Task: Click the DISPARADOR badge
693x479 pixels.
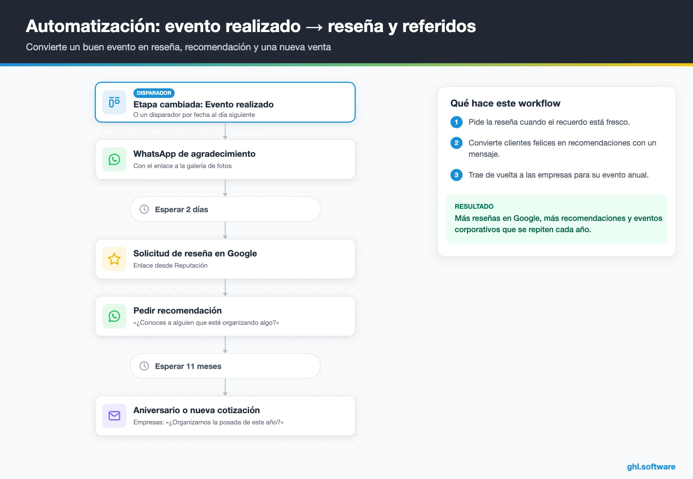Action: (154, 93)
